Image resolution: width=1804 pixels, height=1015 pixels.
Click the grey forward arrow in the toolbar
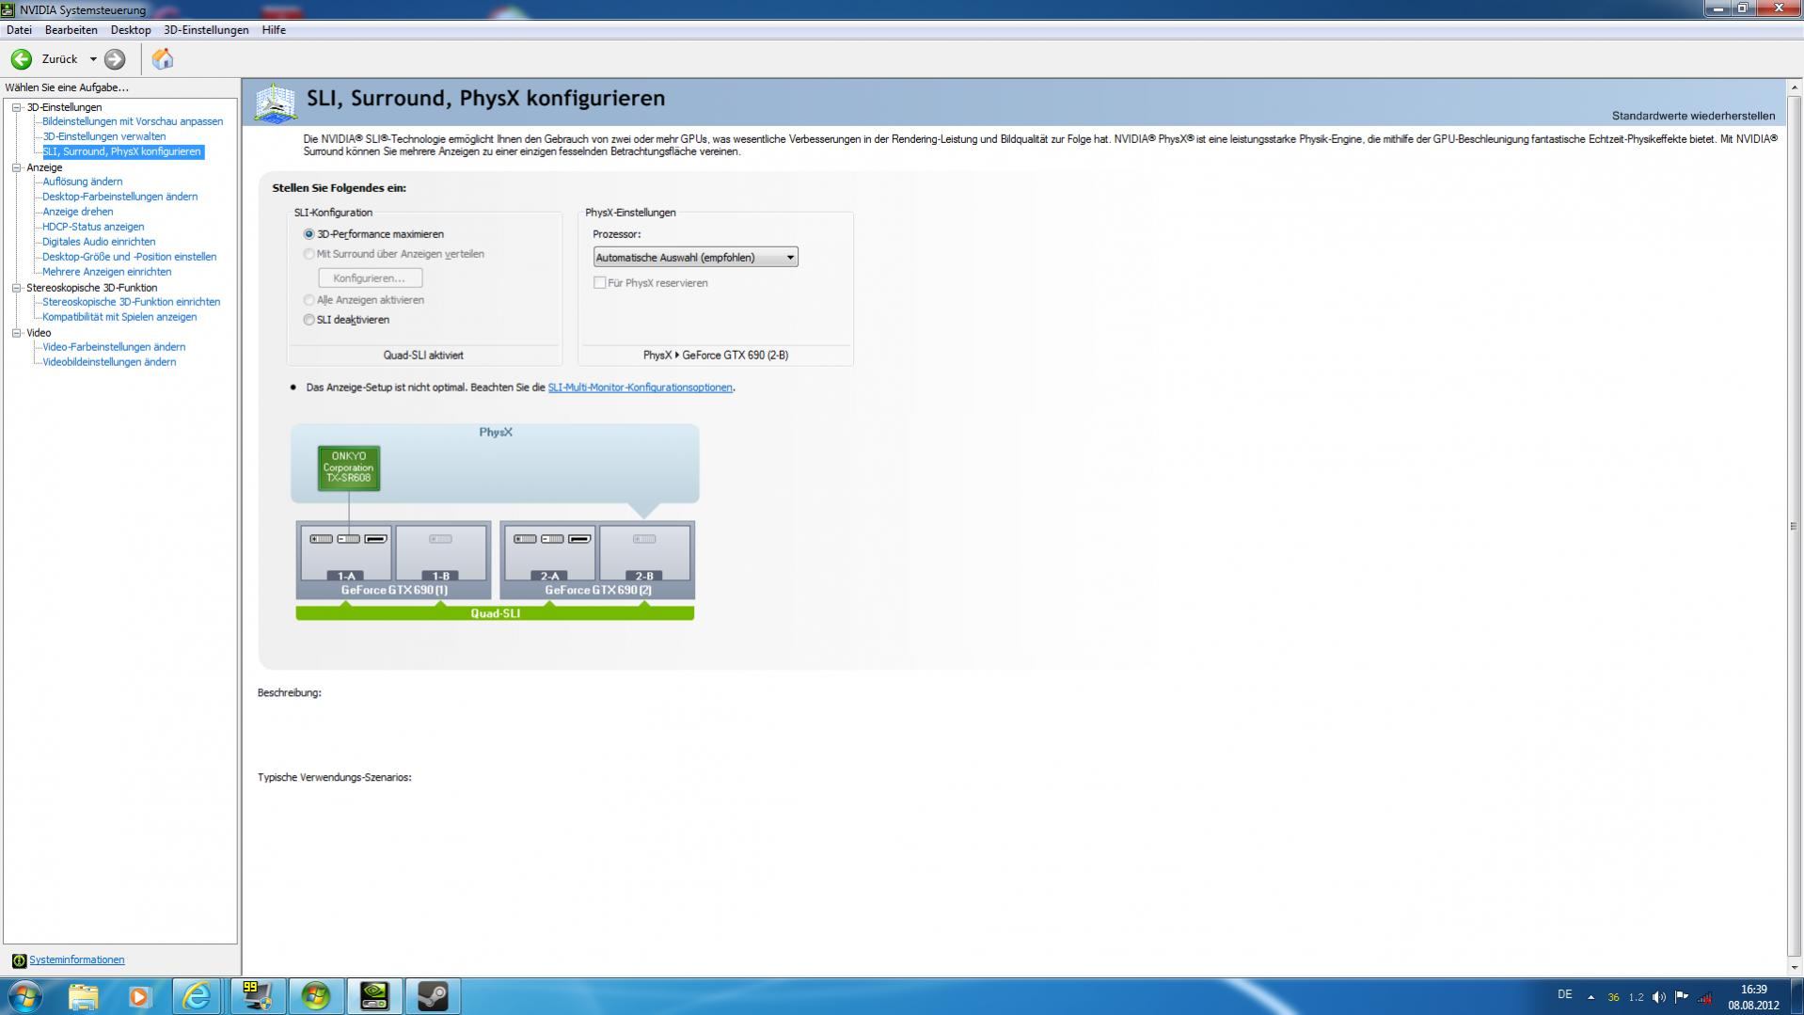pos(115,59)
